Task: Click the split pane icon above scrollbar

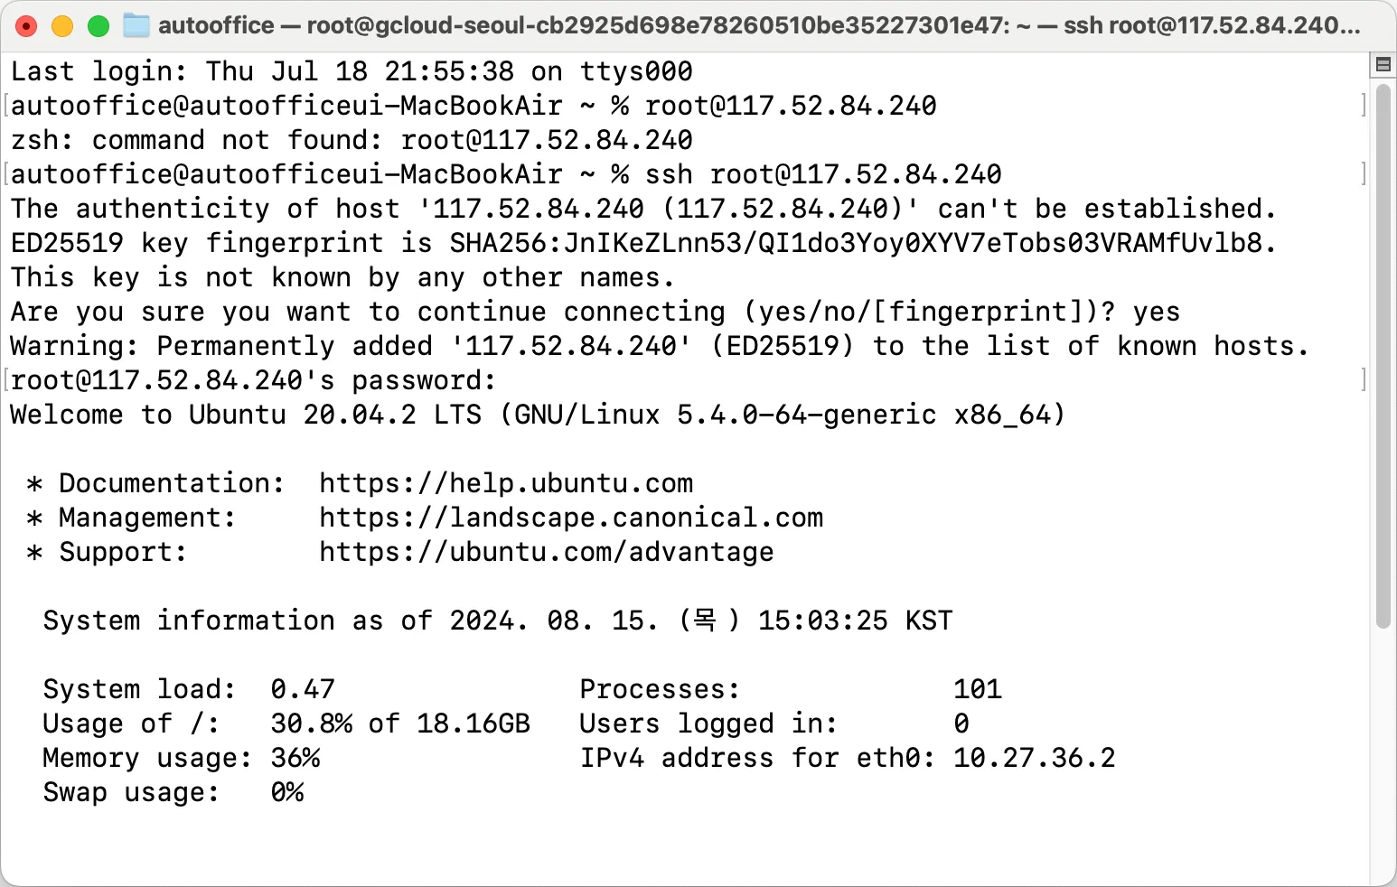Action: [x=1383, y=64]
